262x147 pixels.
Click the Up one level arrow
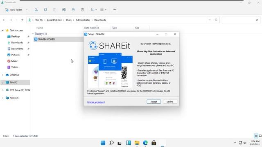22,20
